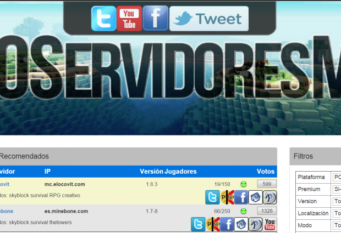This screenshot has height=233, width=341.
Task: Sort by the Versión column header
Action: click(151, 172)
